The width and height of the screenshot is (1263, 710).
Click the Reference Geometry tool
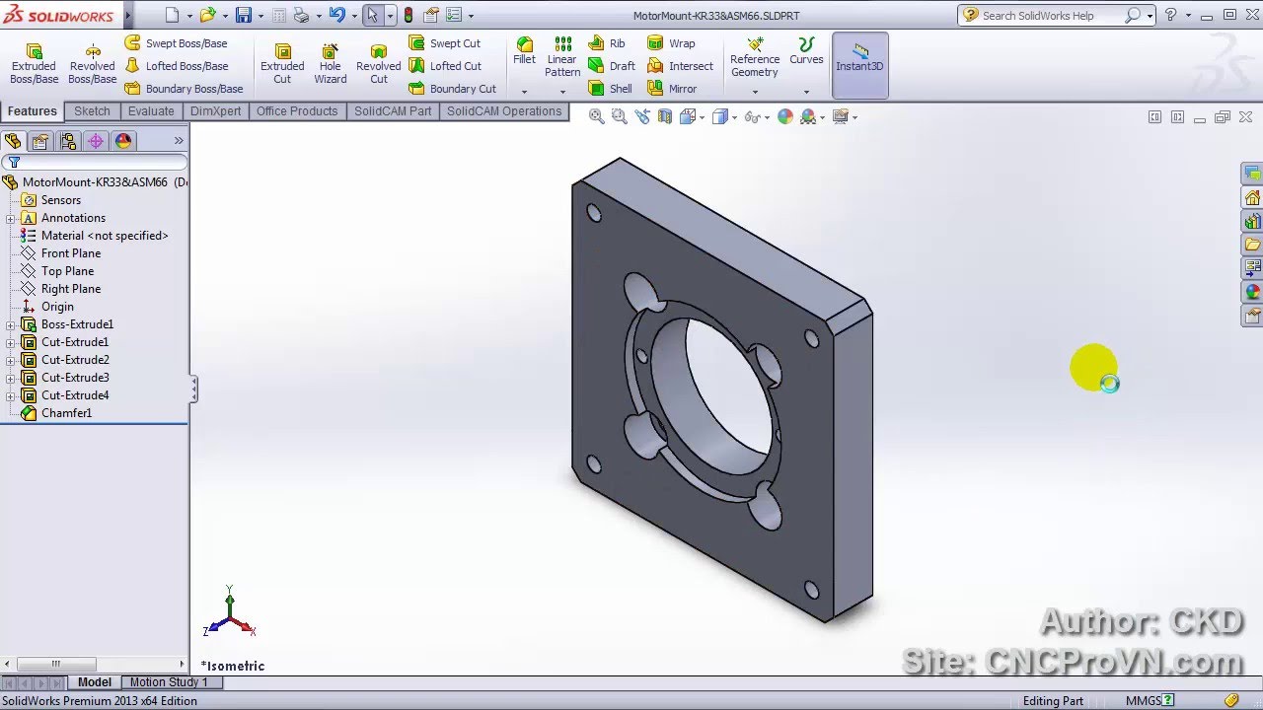755,57
